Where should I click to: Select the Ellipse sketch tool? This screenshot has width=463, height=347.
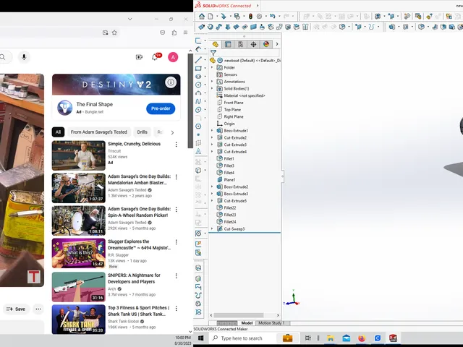pyautogui.click(x=198, y=109)
